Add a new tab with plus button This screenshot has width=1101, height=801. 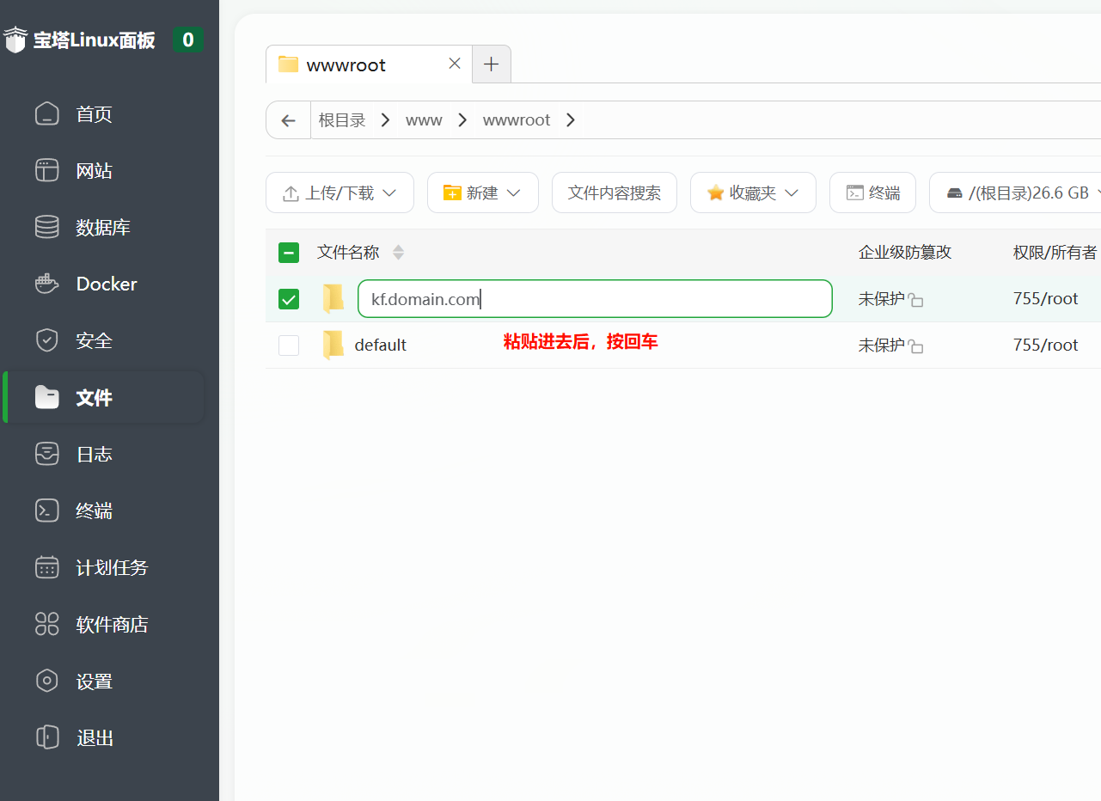tap(492, 64)
